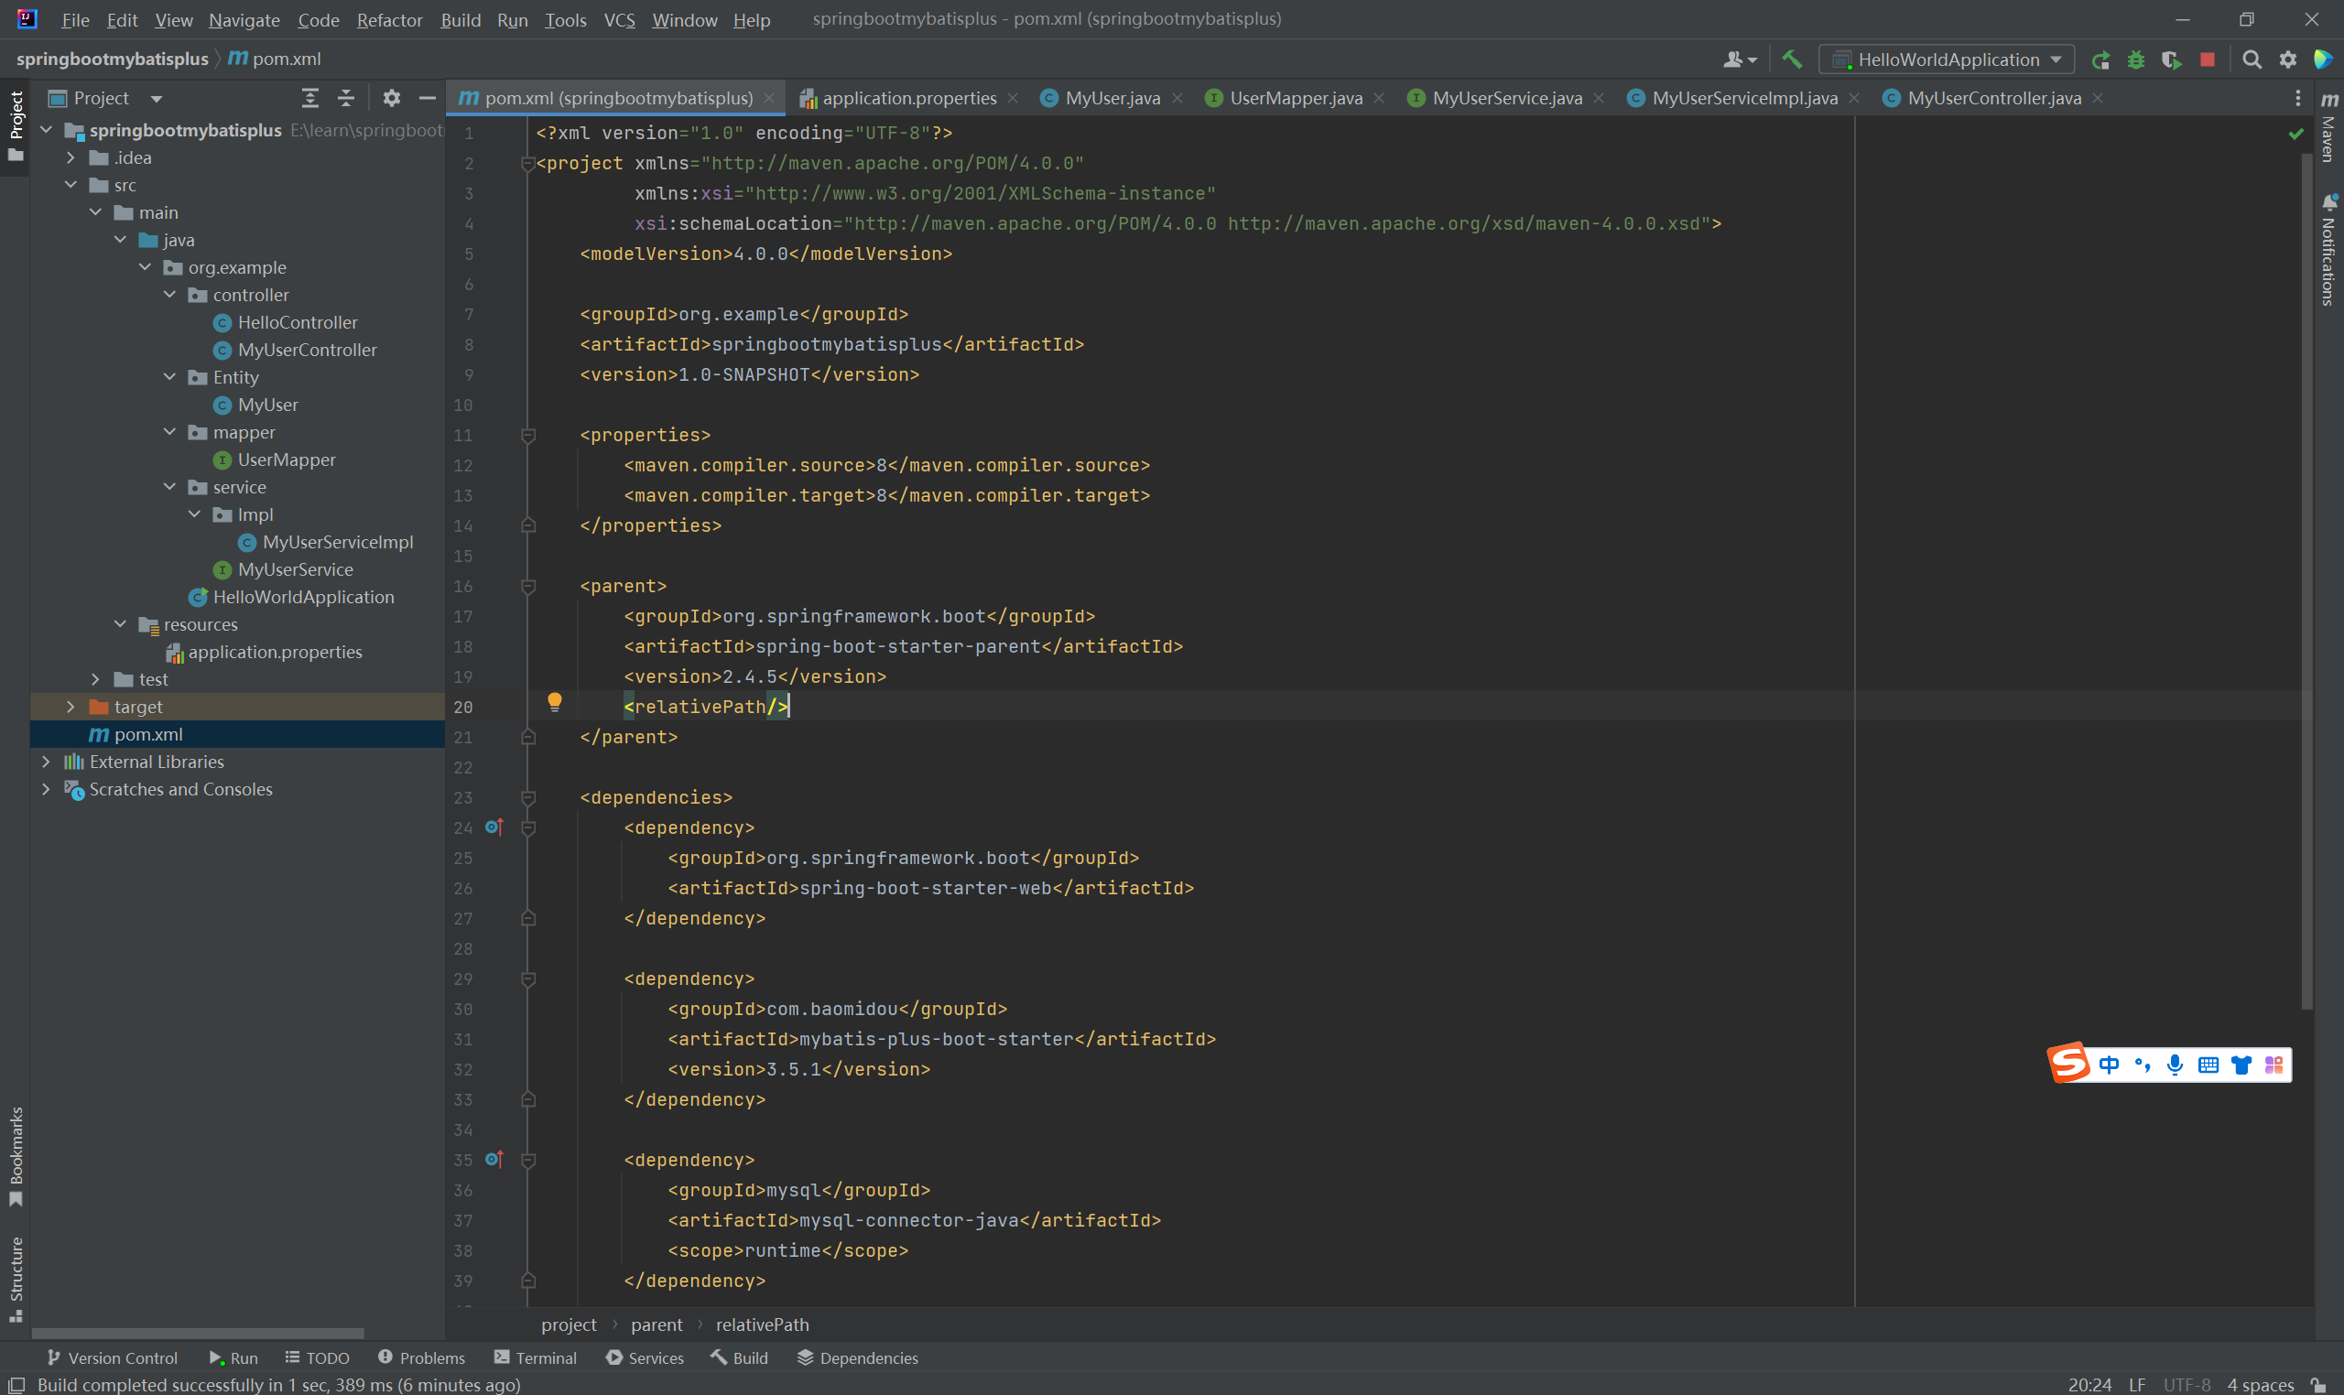Click the Build project hammer icon
The width and height of the screenshot is (2344, 1395).
coord(1791,59)
